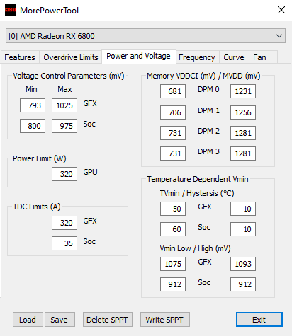Select DPM 0 MVDD field 1231

pyautogui.click(x=243, y=91)
